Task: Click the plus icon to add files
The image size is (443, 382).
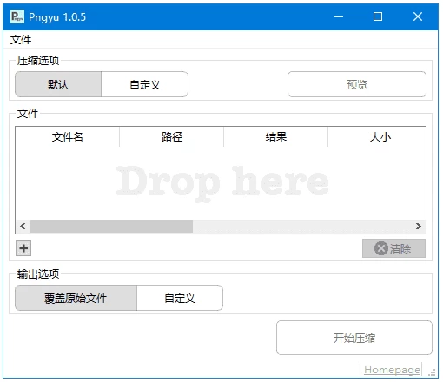Action: 23,248
